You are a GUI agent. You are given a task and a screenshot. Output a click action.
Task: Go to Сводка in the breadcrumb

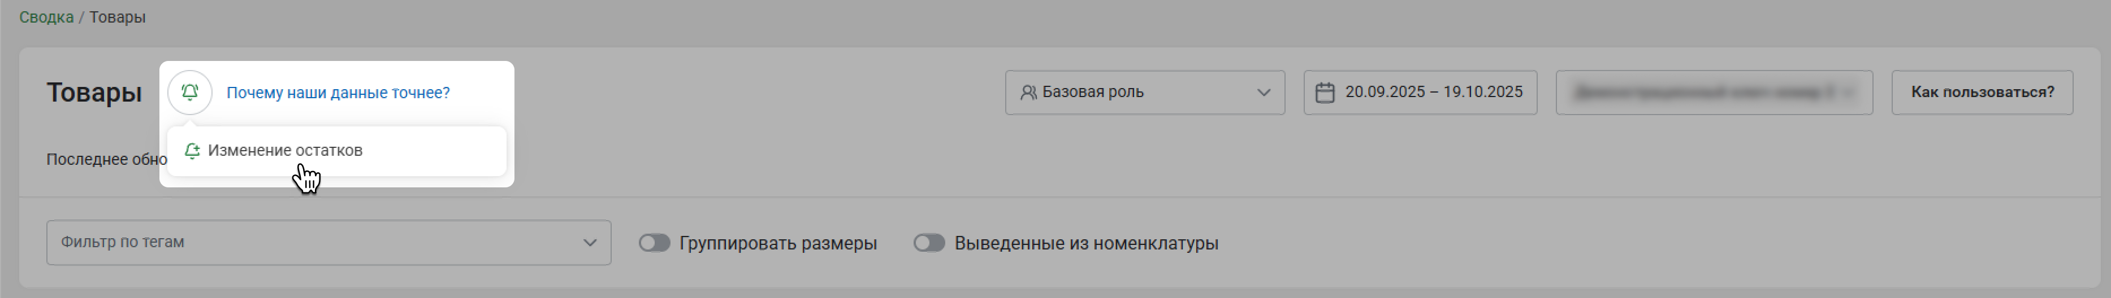(x=46, y=17)
